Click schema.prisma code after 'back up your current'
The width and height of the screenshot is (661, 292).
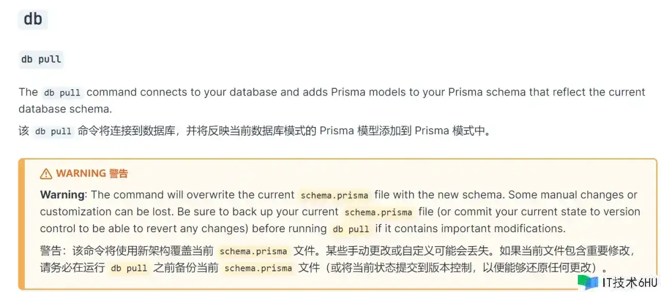378,212
